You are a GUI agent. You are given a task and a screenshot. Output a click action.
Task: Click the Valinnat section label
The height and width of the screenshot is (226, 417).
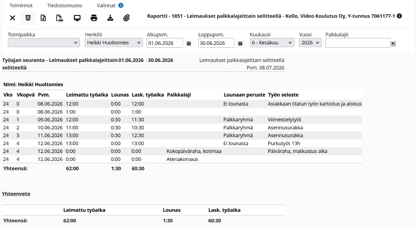pos(106,5)
